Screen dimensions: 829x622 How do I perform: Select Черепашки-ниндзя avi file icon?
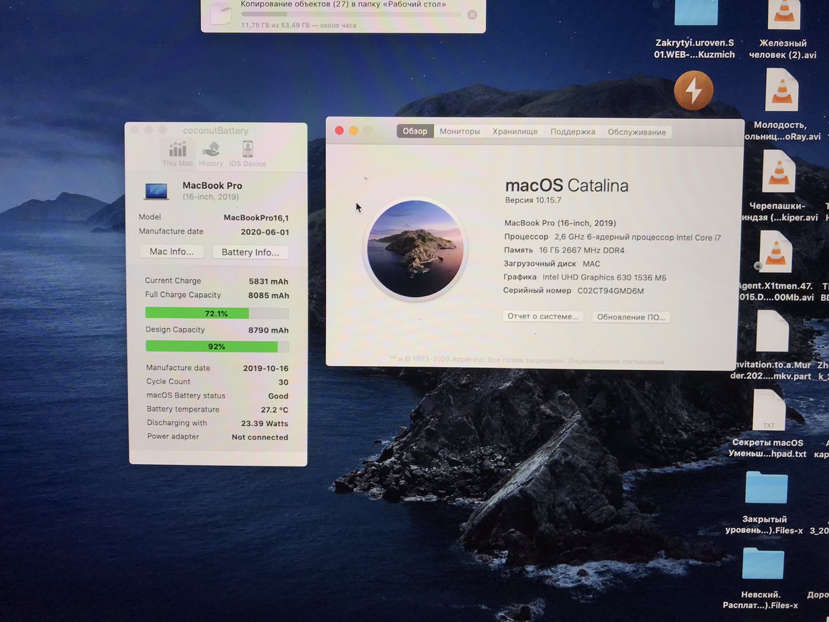[779, 172]
